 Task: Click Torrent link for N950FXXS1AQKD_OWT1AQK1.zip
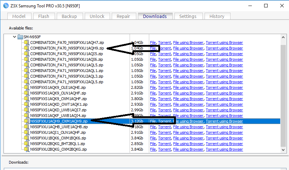165,104
